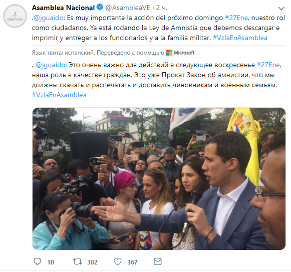Open the tweet's 2 ч. timestamp
The width and height of the screenshot is (291, 272).
(161, 8)
